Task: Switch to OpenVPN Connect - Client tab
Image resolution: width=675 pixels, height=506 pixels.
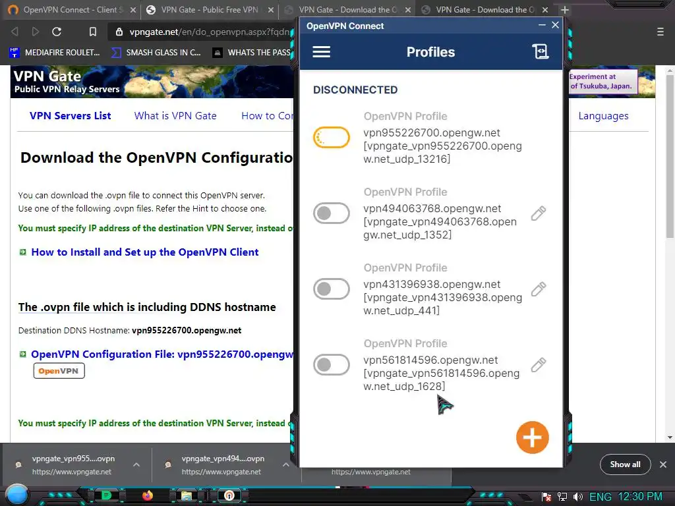Action: click(x=71, y=10)
